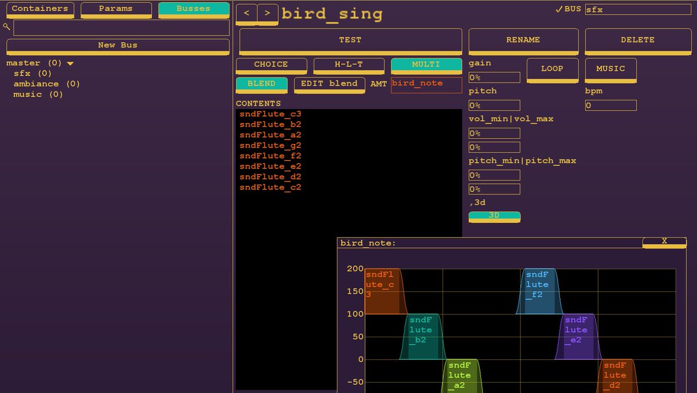
Task: Click the blue sndFlute_f2 blend region
Action: [x=539, y=291]
